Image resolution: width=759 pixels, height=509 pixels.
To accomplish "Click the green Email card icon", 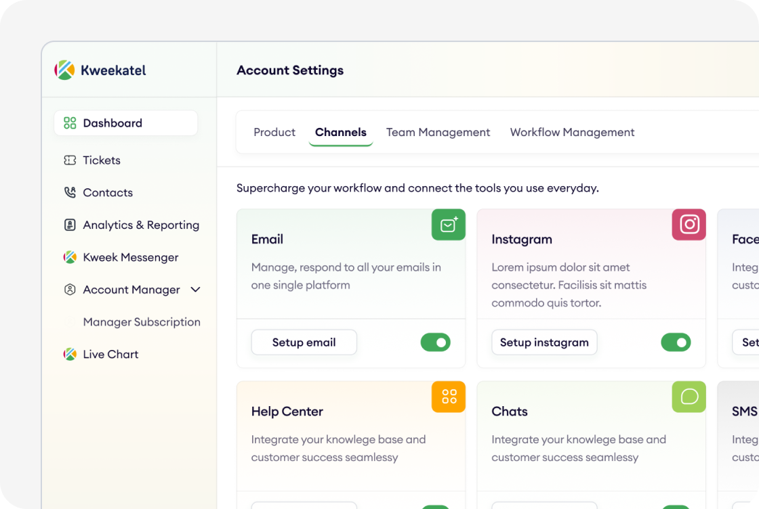I will [448, 225].
